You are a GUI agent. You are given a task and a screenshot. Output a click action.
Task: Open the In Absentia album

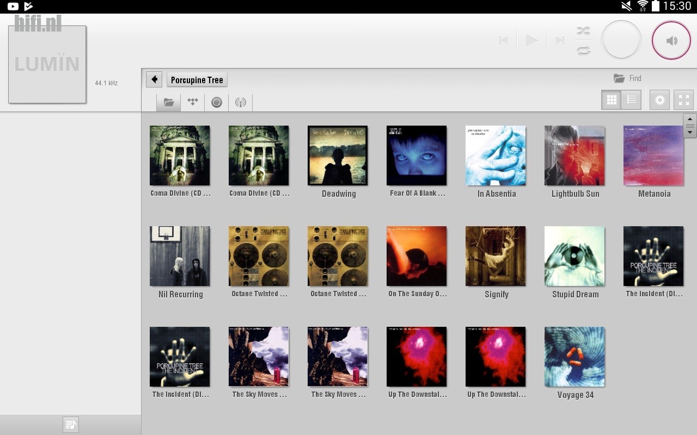tap(496, 156)
